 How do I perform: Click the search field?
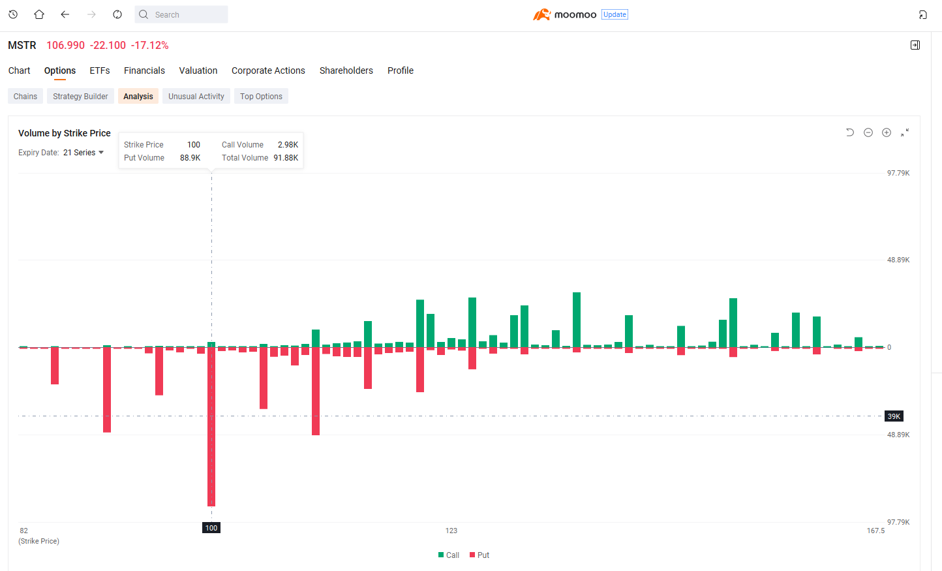coord(181,14)
